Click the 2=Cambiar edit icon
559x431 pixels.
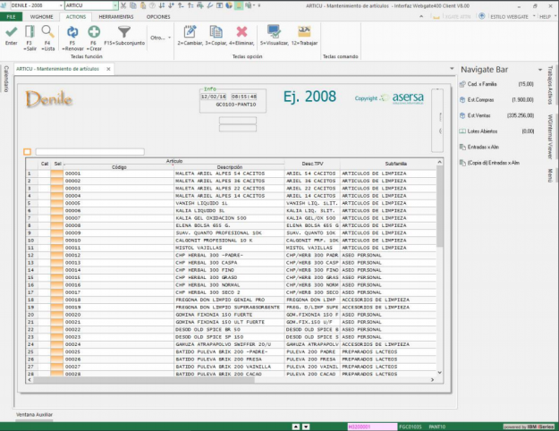(191, 30)
